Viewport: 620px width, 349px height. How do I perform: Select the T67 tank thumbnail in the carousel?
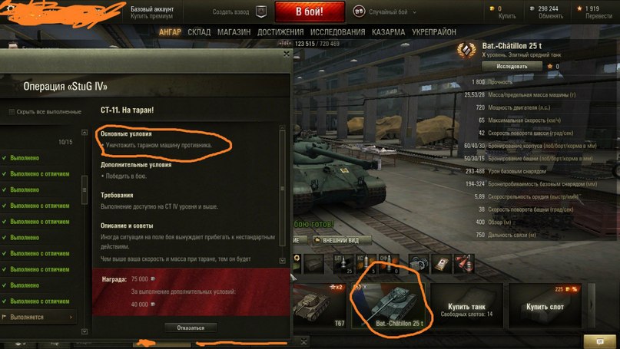tap(320, 305)
